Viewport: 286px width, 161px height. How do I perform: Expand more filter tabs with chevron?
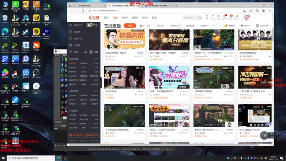pyautogui.click(x=214, y=25)
